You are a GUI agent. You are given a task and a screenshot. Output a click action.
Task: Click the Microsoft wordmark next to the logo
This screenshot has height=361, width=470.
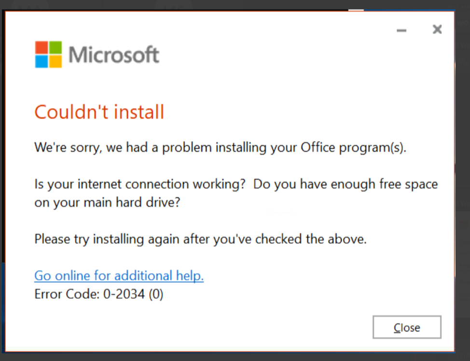[114, 54]
